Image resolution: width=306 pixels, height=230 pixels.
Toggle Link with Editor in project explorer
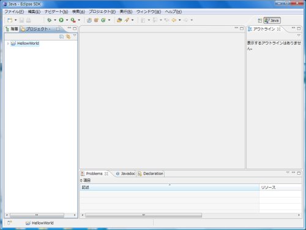coord(68,37)
